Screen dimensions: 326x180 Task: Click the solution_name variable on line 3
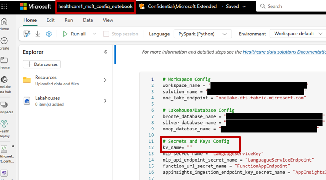[180, 92]
